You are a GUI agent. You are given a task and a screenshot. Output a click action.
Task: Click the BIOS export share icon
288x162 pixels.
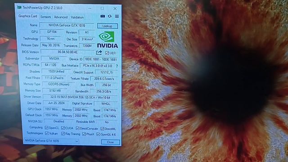(x=99, y=53)
